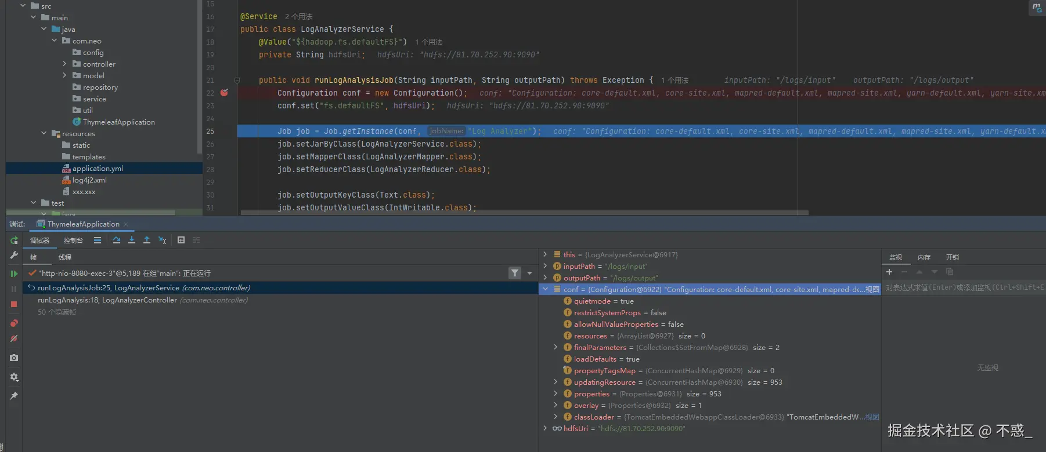Image resolution: width=1046 pixels, height=452 pixels.
Task: Open the 视图 view link on conf row
Action: (872, 290)
